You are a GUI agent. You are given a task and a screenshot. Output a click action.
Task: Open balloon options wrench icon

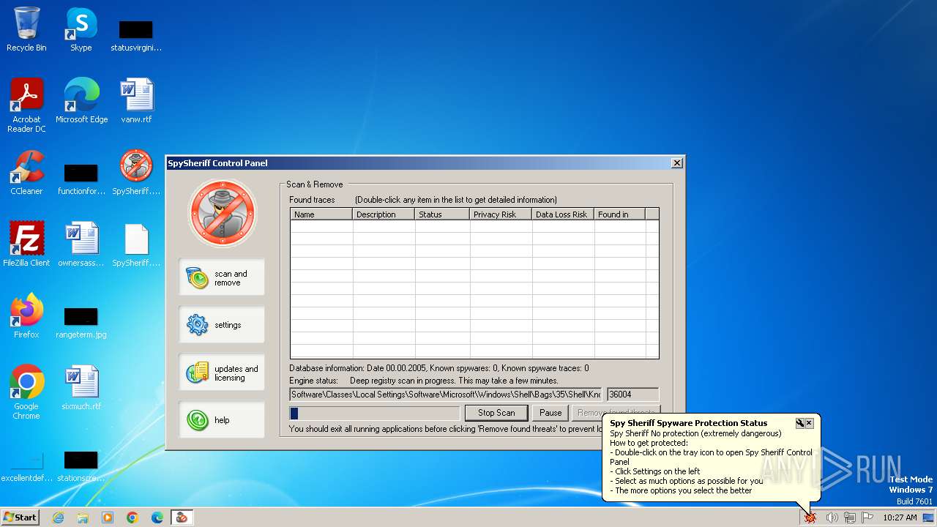(x=800, y=423)
